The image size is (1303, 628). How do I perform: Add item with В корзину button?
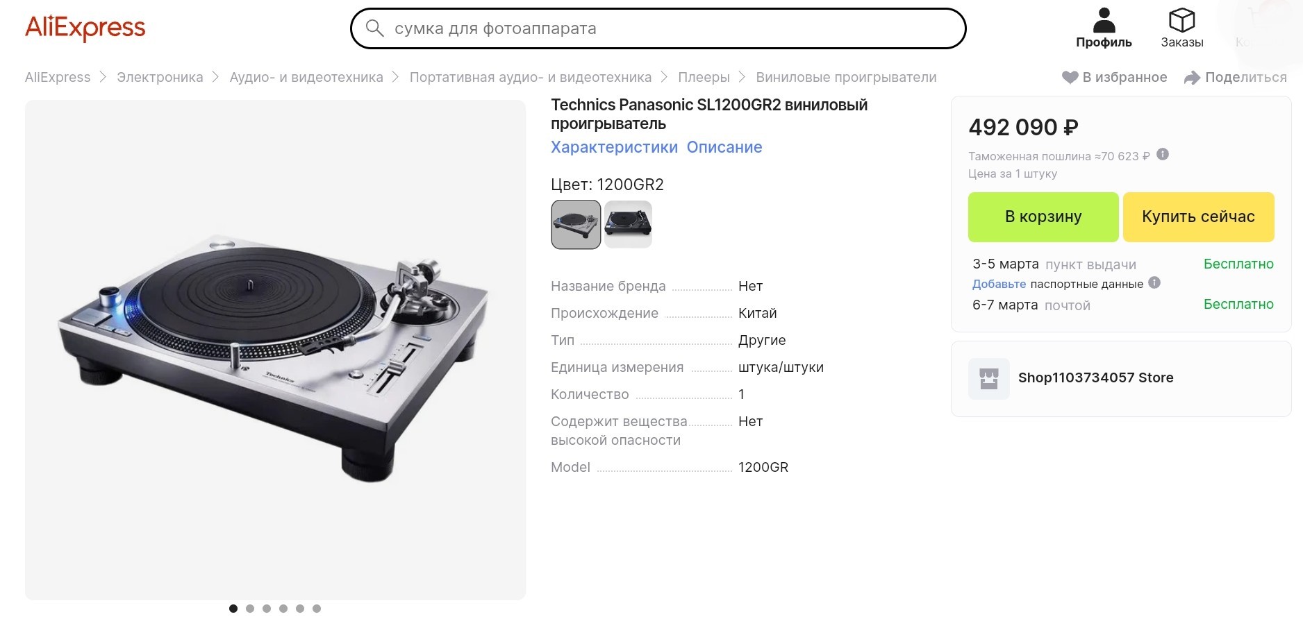(x=1043, y=217)
